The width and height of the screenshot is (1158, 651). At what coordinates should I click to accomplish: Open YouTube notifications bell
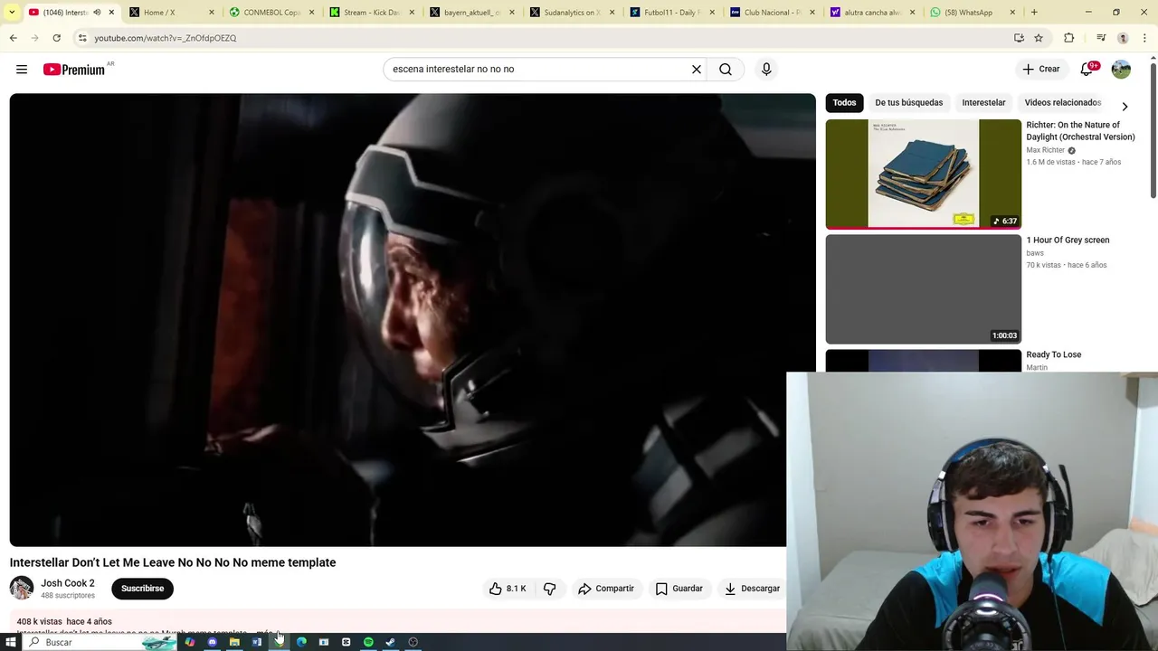1088,70
